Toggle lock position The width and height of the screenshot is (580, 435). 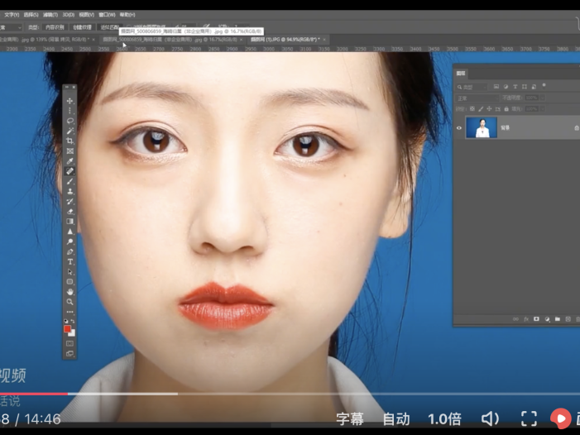489,109
